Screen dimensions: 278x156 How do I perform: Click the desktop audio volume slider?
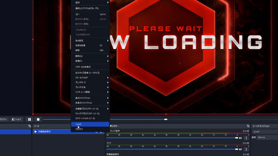pyautogui.click(x=171, y=138)
